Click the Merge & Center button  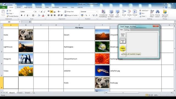click(x=71, y=15)
